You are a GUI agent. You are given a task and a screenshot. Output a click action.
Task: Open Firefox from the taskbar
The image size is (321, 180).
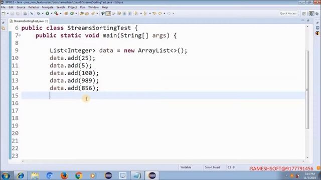point(64,175)
